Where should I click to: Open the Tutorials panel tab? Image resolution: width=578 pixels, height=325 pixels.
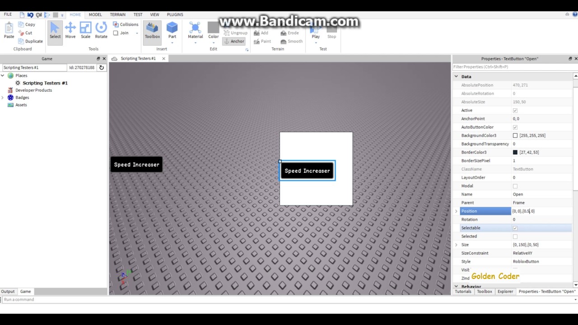pos(463,292)
